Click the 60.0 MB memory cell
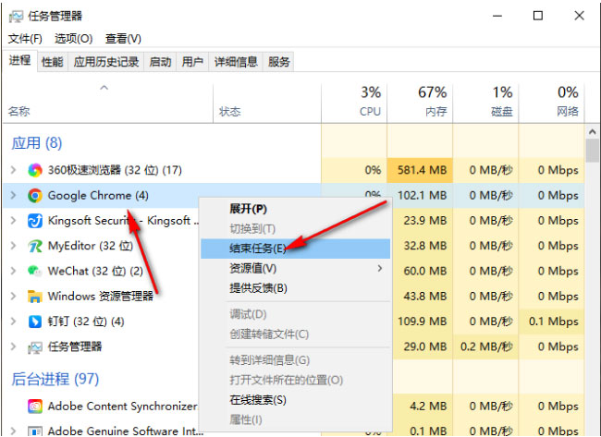601x437 pixels. pos(424,272)
